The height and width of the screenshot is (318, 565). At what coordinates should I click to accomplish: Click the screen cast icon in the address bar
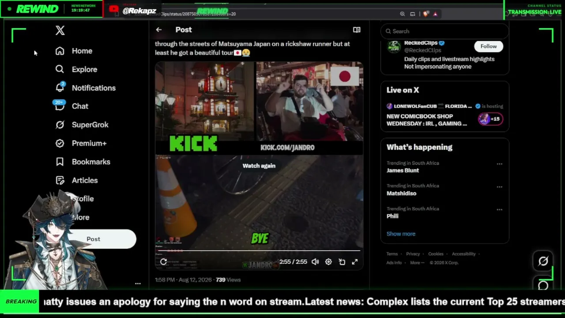click(413, 14)
